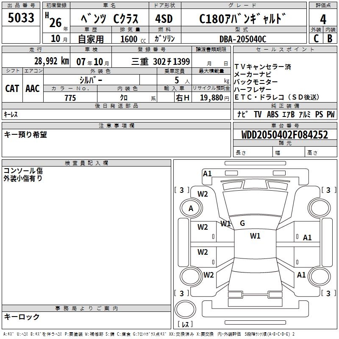Click the [レス] spare tire label

185,324
